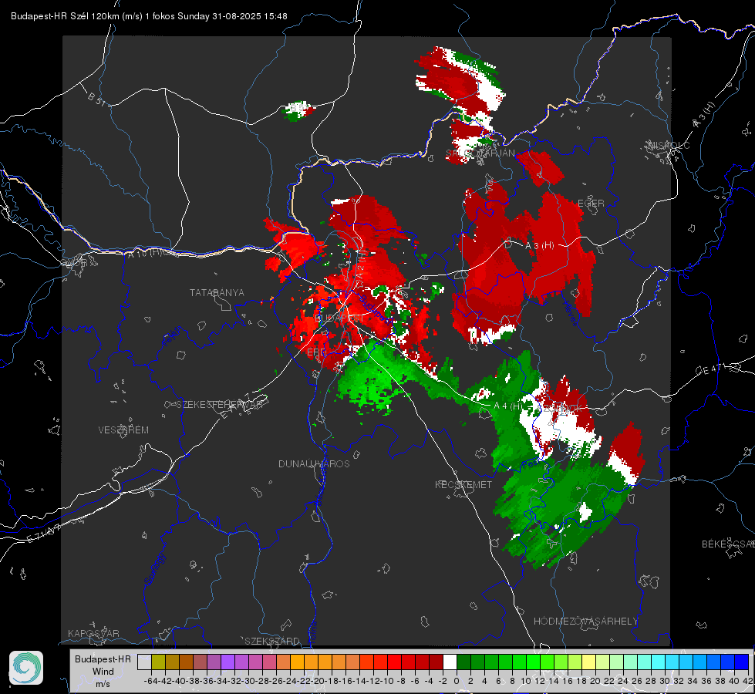Screen dimensions: 755x694
Task: Select the TATABANYA city label
Action: pyautogui.click(x=217, y=293)
